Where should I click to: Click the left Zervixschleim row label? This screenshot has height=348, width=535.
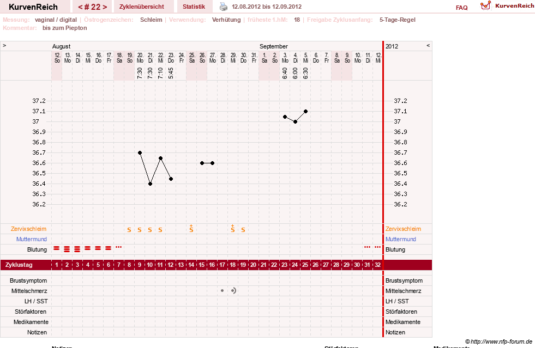click(x=29, y=229)
